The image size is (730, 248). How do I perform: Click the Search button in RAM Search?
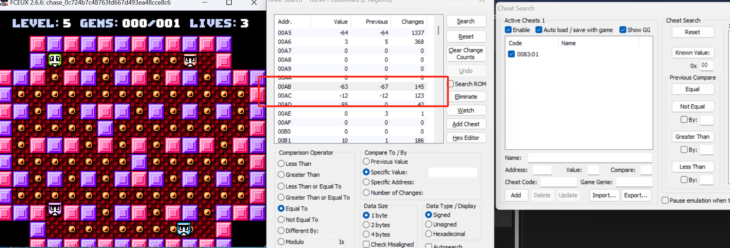pos(466,21)
